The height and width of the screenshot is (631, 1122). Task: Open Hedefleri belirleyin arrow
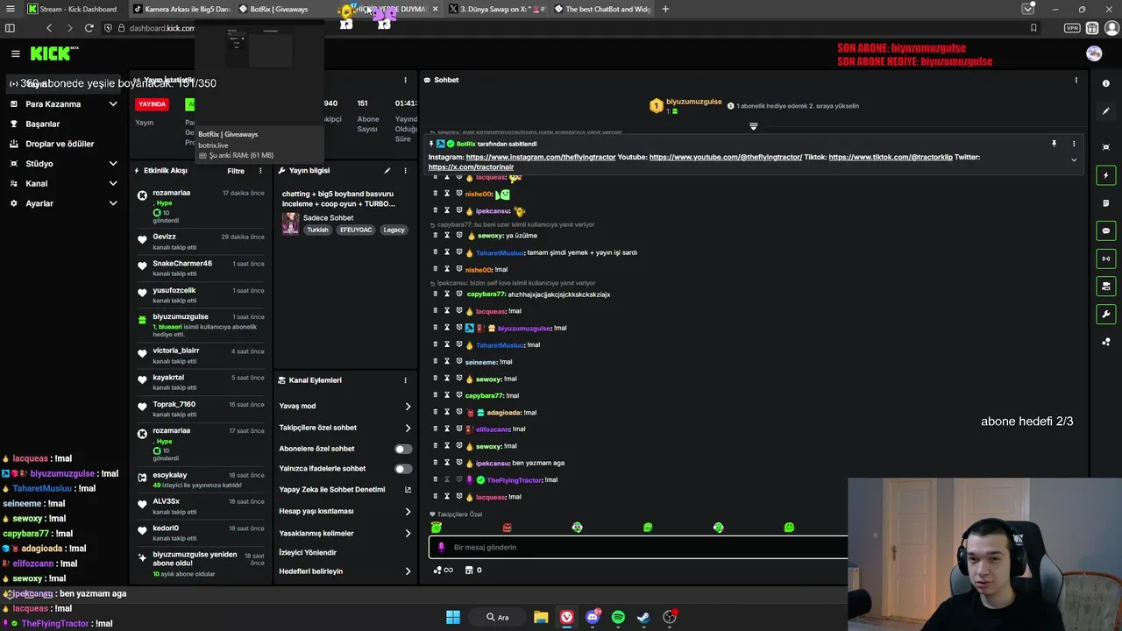[x=408, y=571]
